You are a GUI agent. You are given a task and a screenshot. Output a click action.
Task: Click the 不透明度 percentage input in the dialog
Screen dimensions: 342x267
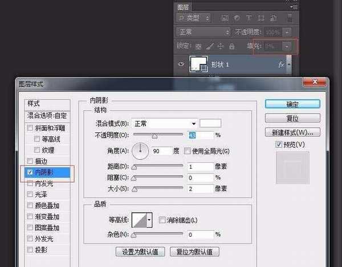(201, 135)
